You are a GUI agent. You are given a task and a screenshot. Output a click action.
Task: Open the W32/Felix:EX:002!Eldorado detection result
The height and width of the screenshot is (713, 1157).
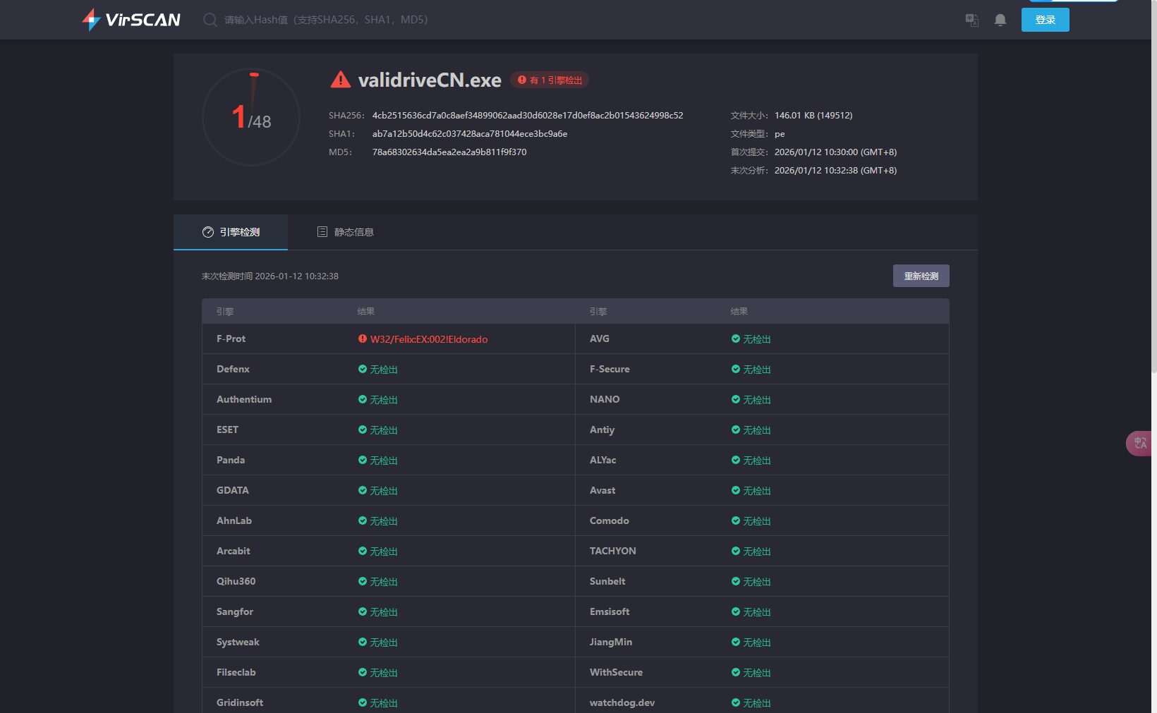click(x=429, y=339)
